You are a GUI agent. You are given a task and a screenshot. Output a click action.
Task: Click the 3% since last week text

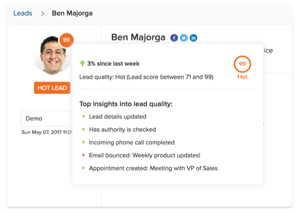pos(113,64)
